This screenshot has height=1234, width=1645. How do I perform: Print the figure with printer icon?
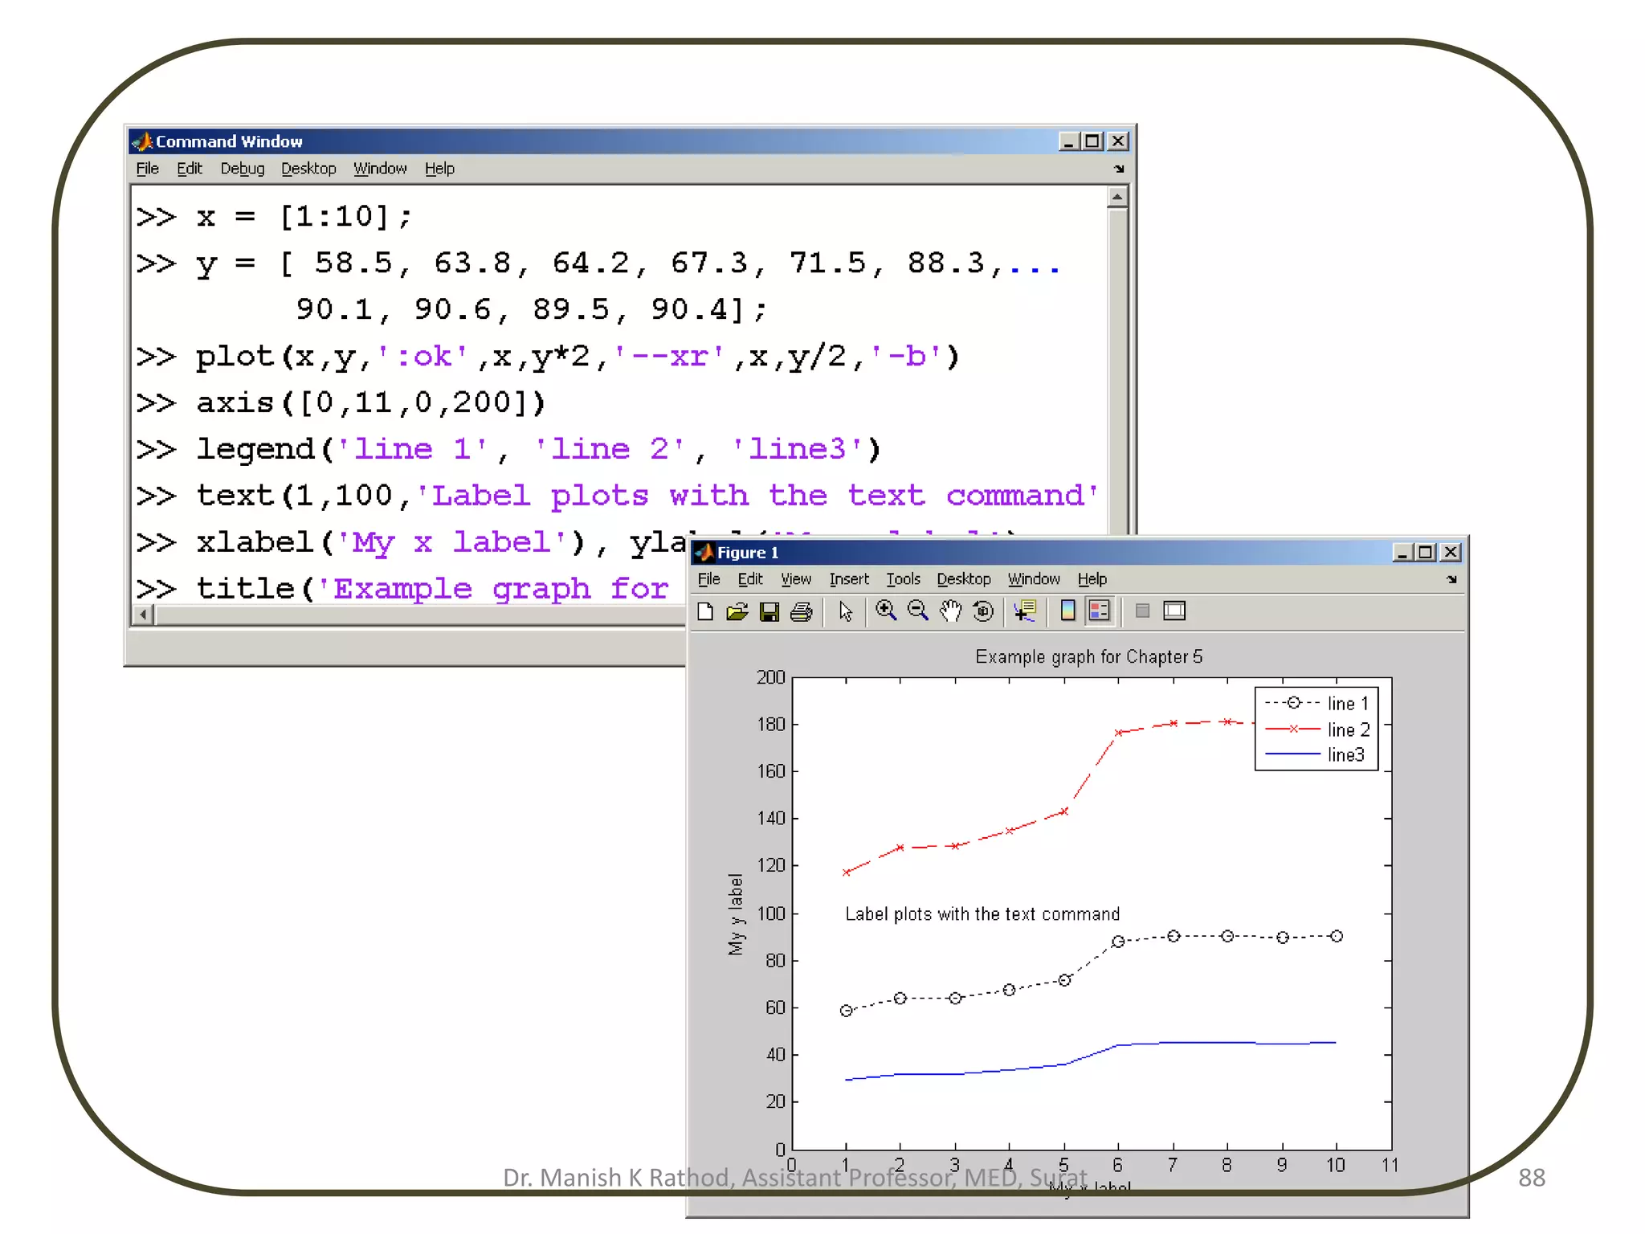click(x=801, y=612)
